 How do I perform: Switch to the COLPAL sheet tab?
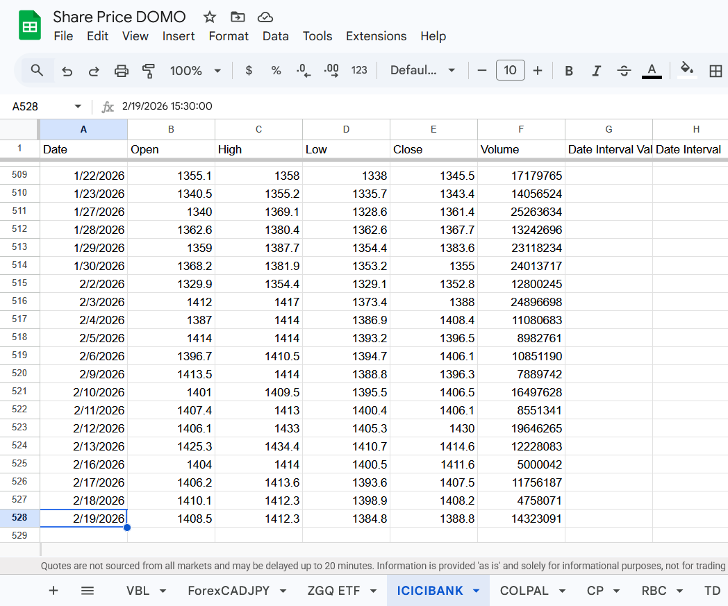coord(524,591)
